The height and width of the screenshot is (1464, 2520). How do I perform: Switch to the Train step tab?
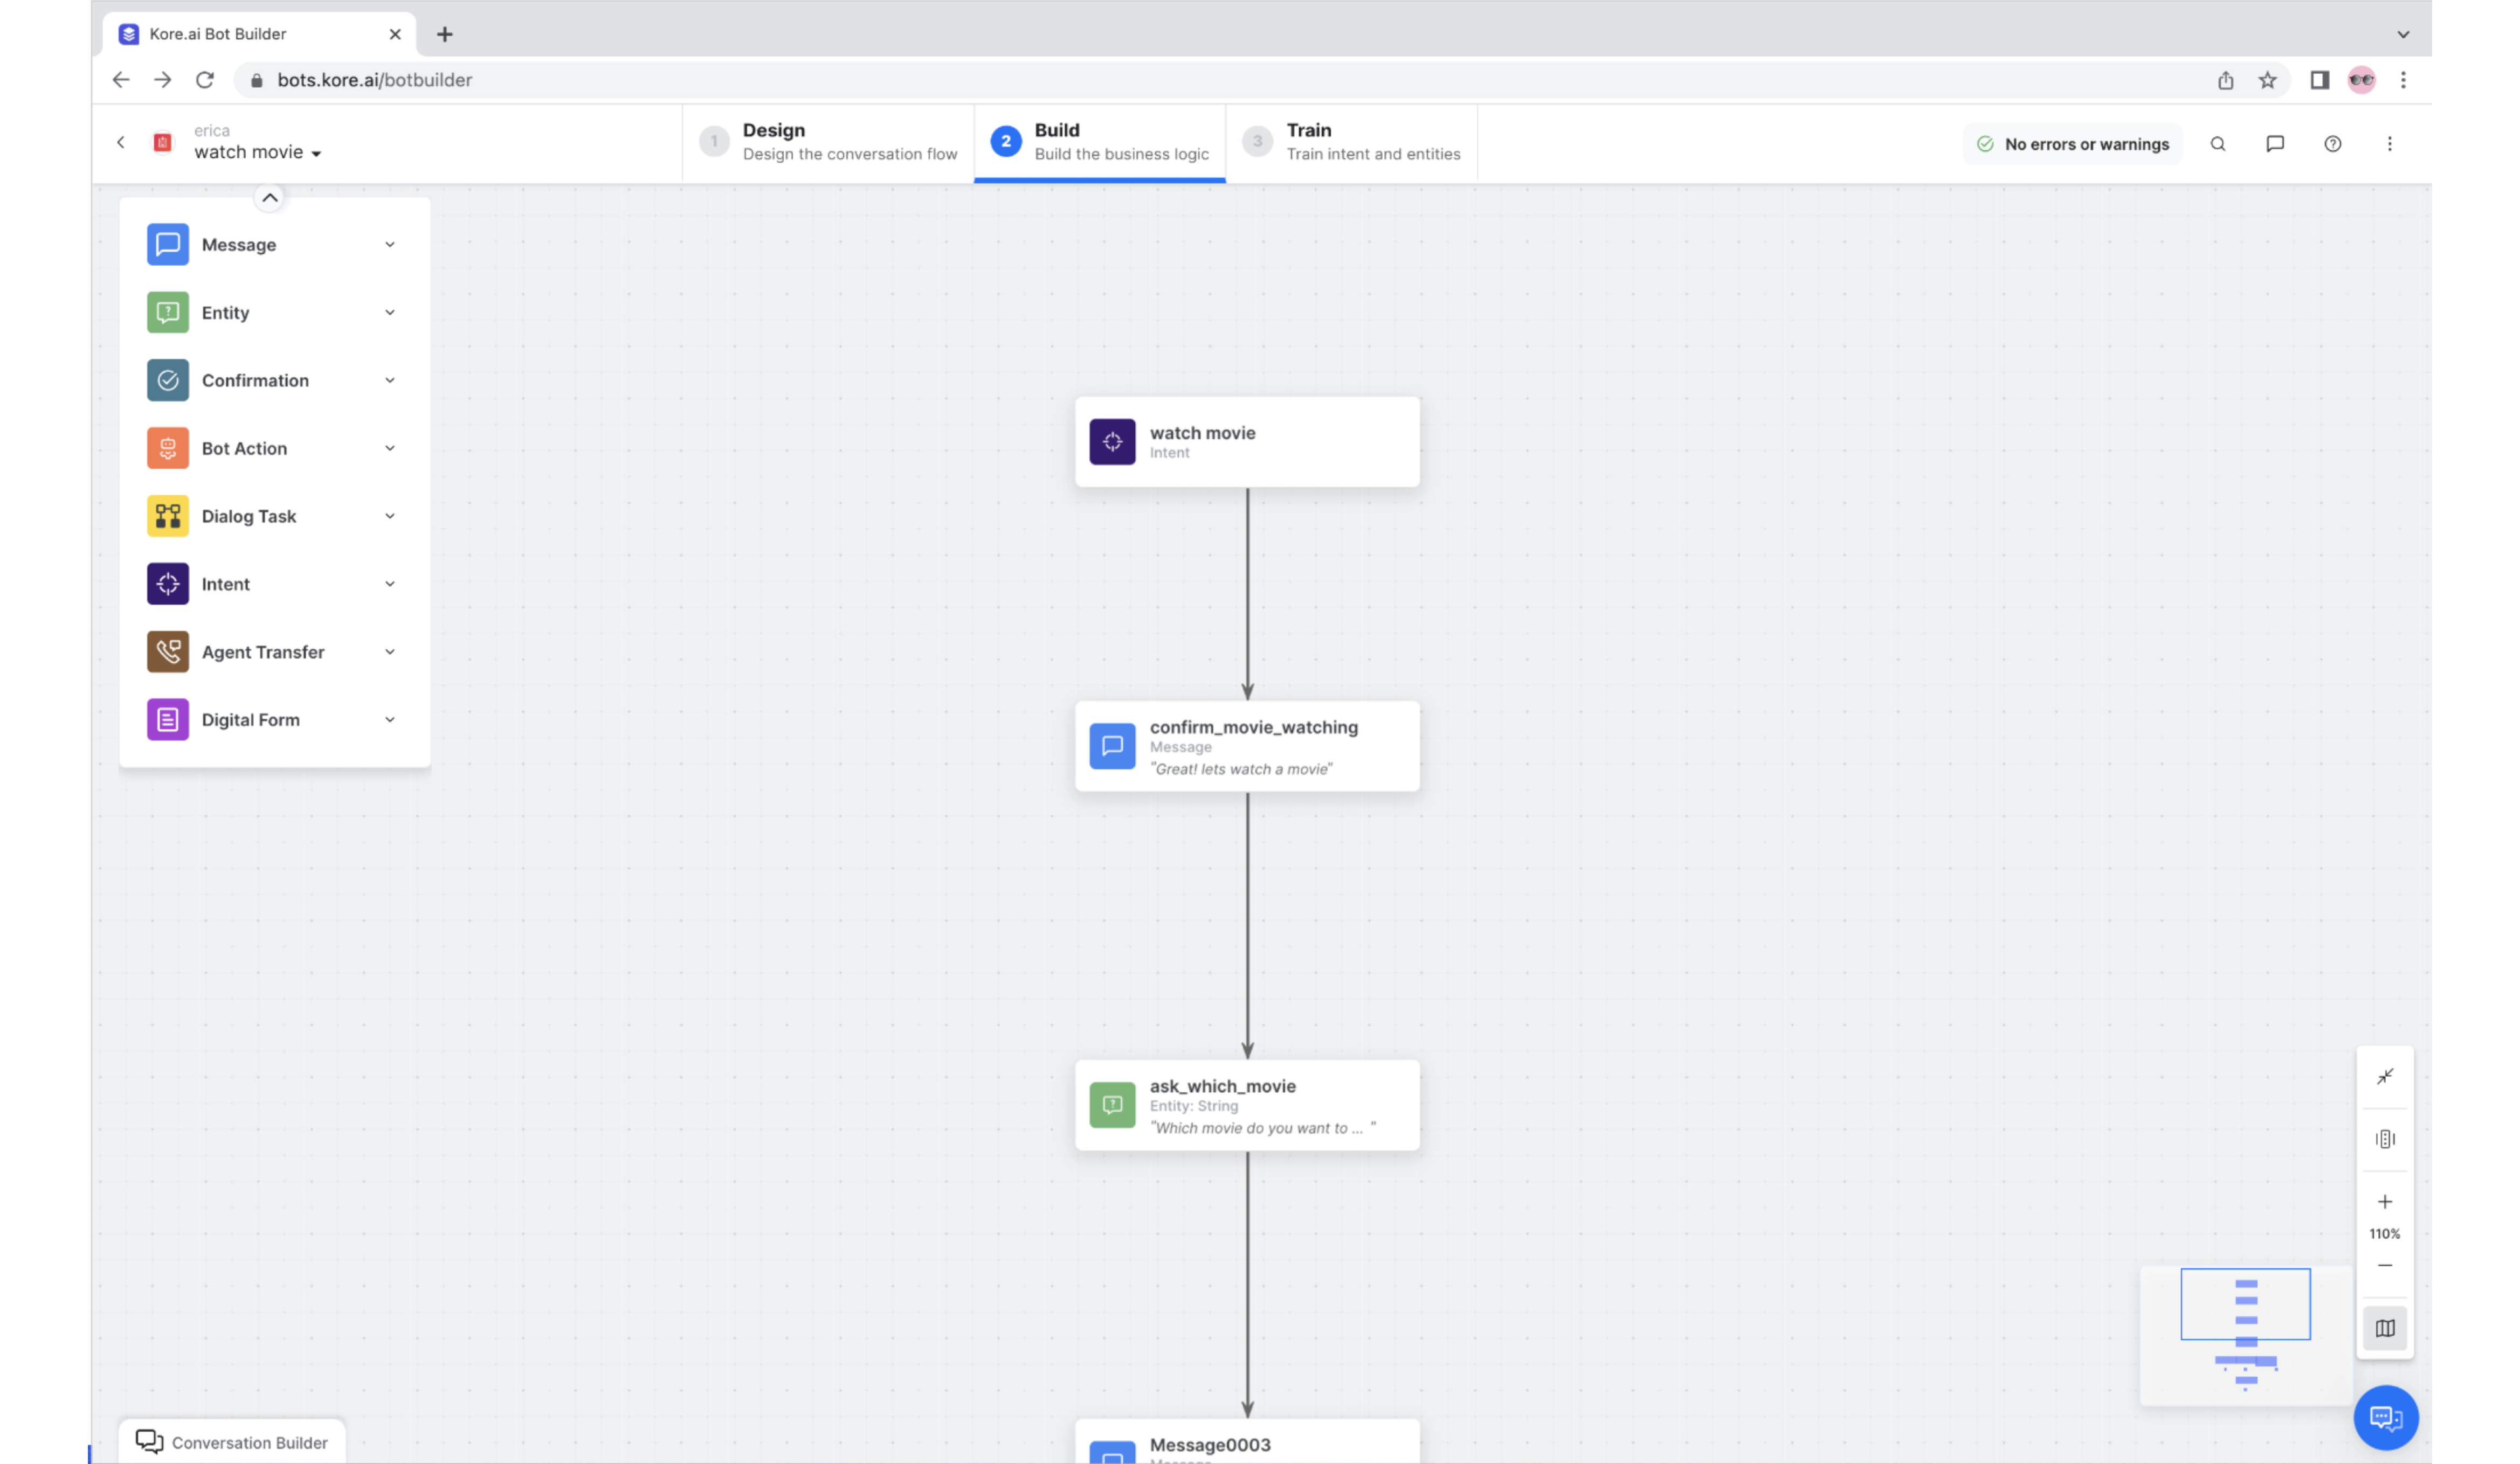(1352, 142)
